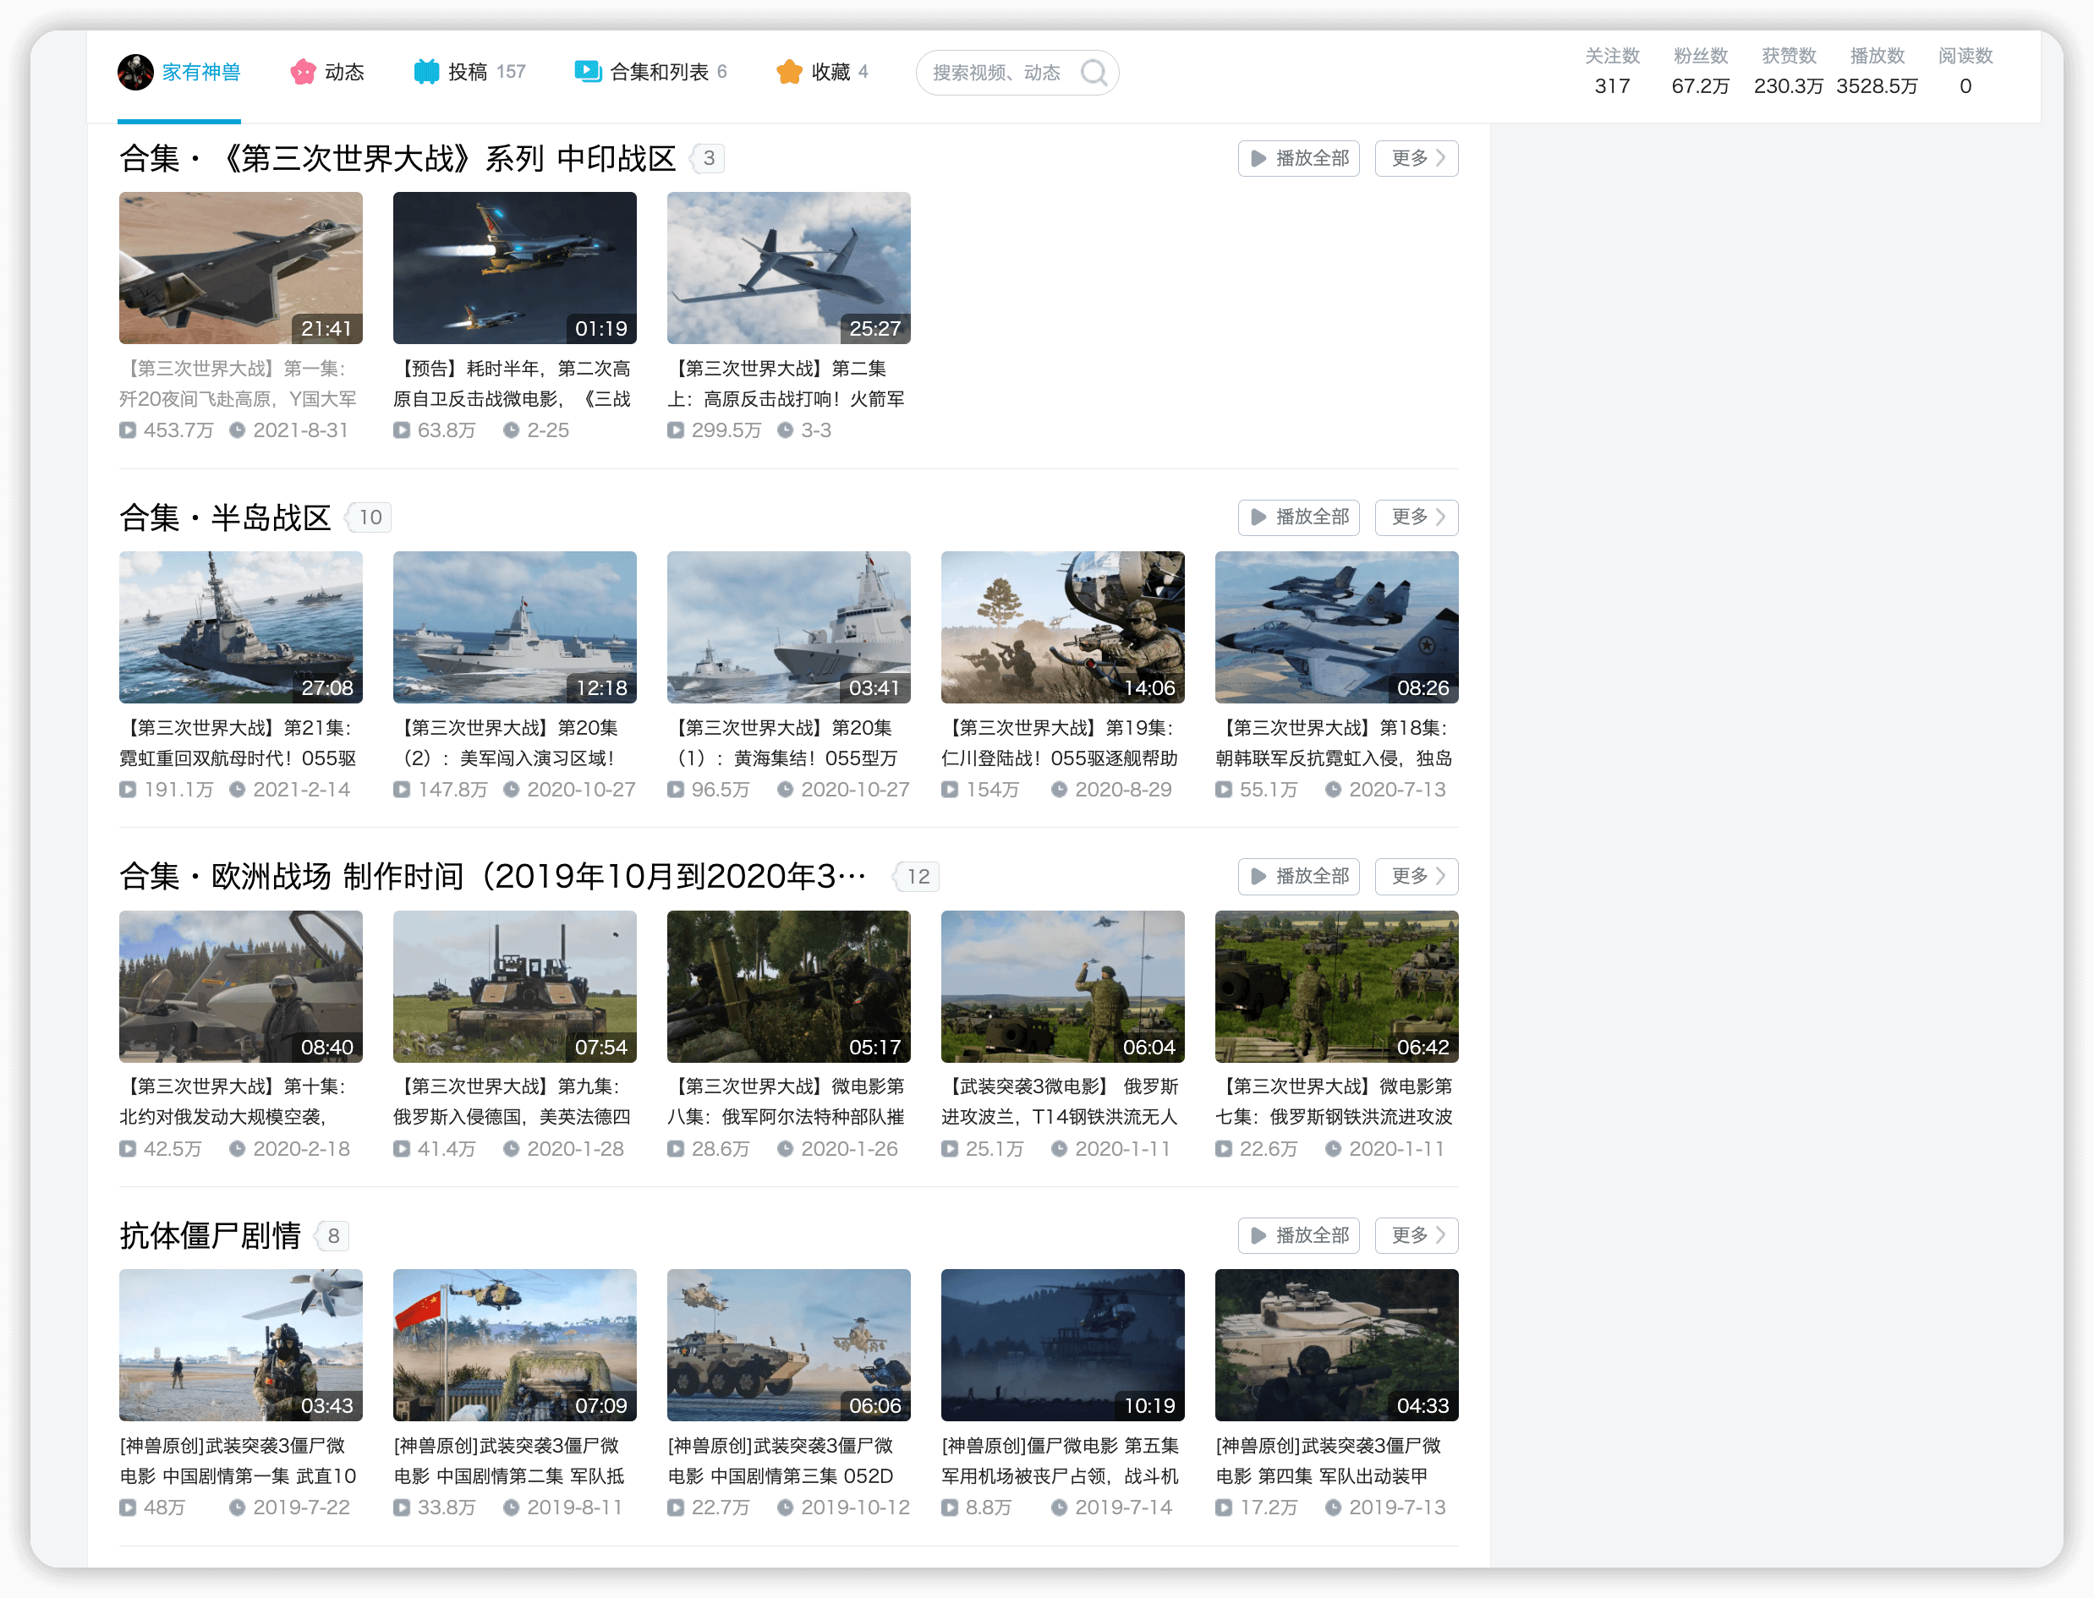This screenshot has height=1598, width=2094.
Task: Click the 播放数 3528.5万 stat
Action: click(1878, 71)
